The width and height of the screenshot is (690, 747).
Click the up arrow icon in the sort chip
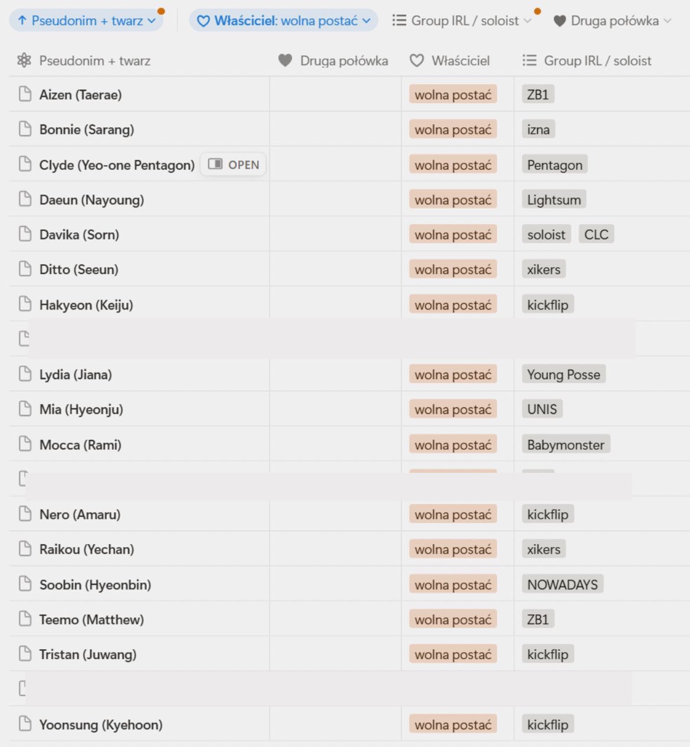point(22,21)
